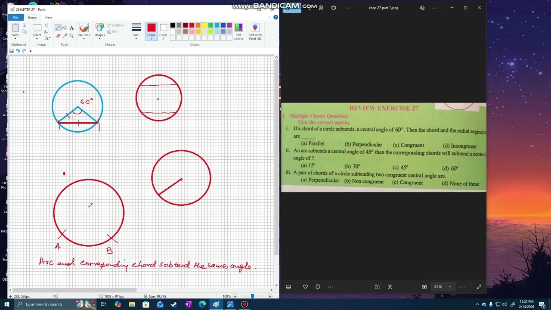Click zoom out minus button in Paint
Image resolution: width=551 pixels, height=310 pixels.
coord(235,296)
